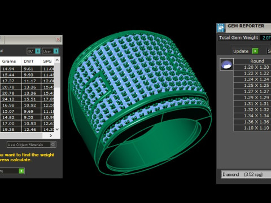Screen dimensions: 271x203
Task: Select the round gem thumbnail
Action: (226, 64)
